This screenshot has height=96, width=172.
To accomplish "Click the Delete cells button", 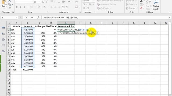I will (x=131, y=5).
